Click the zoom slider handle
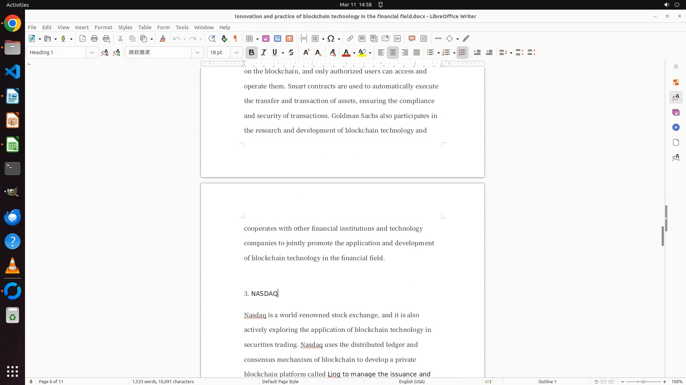Viewport: 686px width, 385px height. coord(643,381)
